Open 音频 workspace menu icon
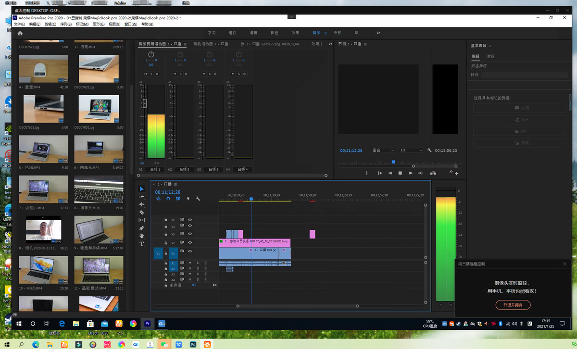The width and height of the screenshot is (577, 349). tap(326, 33)
